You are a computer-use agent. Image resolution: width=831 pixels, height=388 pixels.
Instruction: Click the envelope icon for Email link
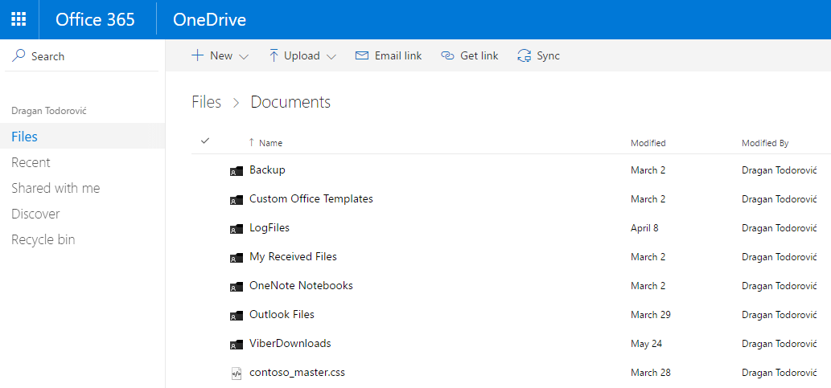pyautogui.click(x=362, y=55)
